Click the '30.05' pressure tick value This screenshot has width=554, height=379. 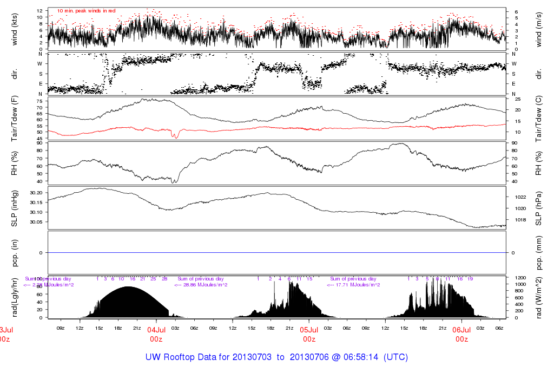36,222
